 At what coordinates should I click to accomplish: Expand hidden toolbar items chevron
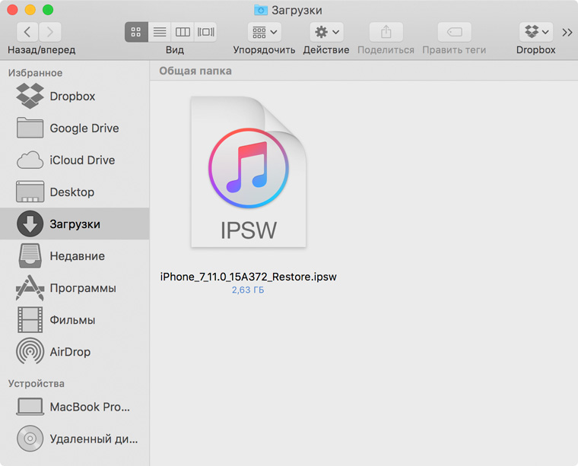(567, 32)
